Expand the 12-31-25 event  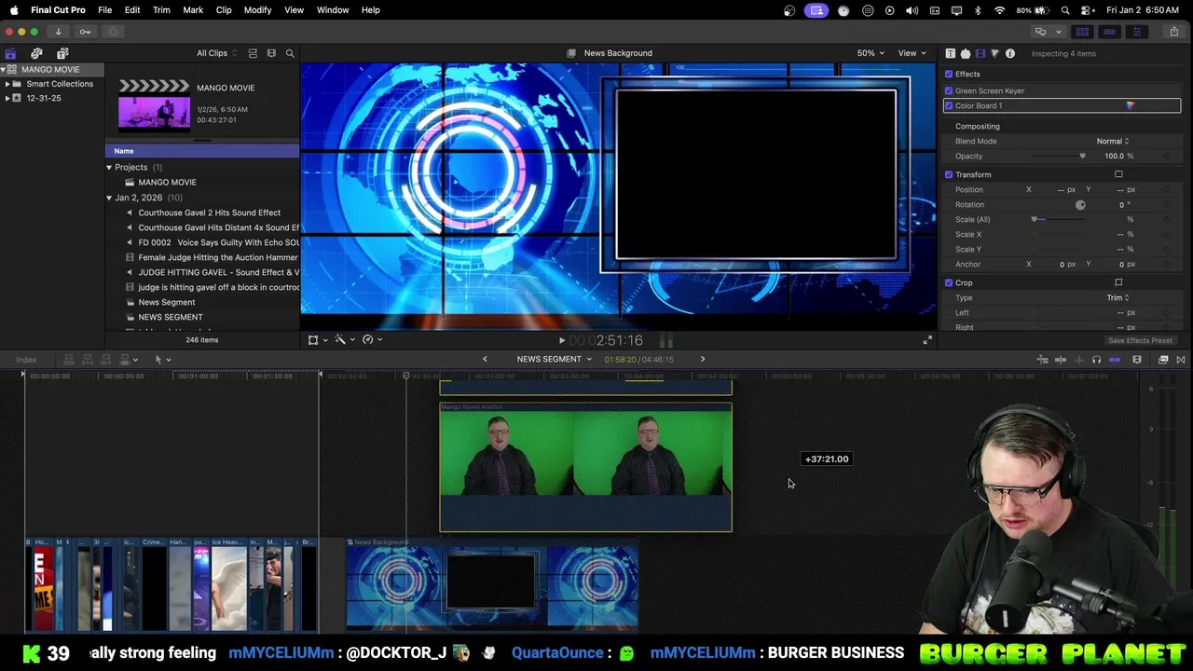(7, 98)
